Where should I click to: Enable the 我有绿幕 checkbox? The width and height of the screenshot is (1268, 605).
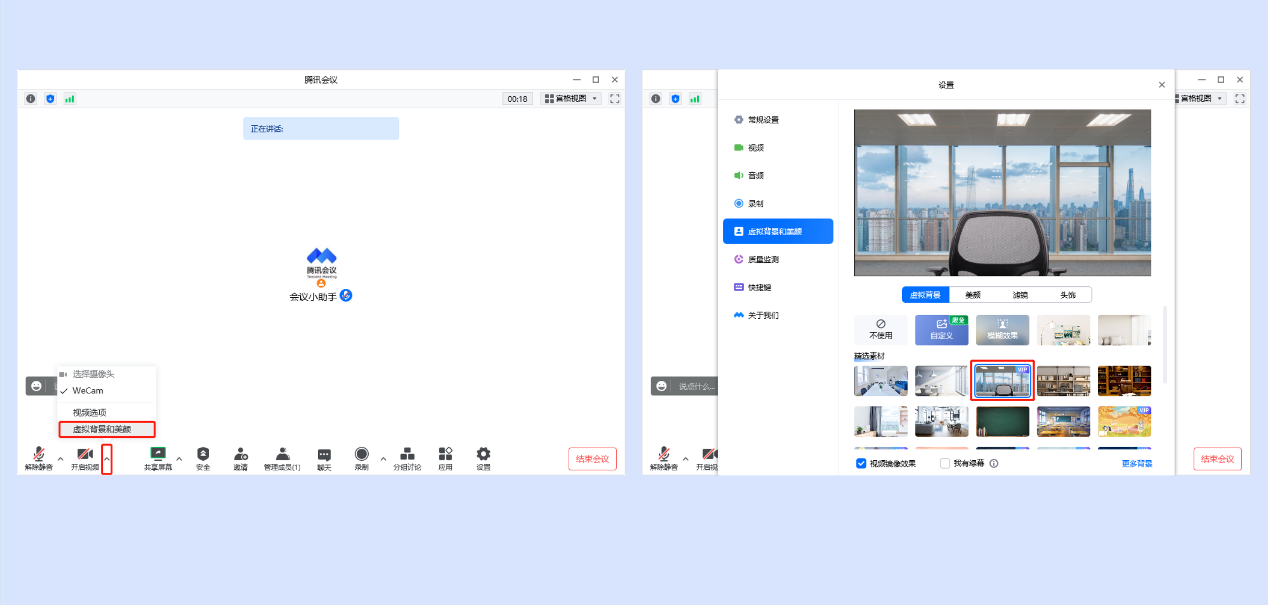coord(945,463)
